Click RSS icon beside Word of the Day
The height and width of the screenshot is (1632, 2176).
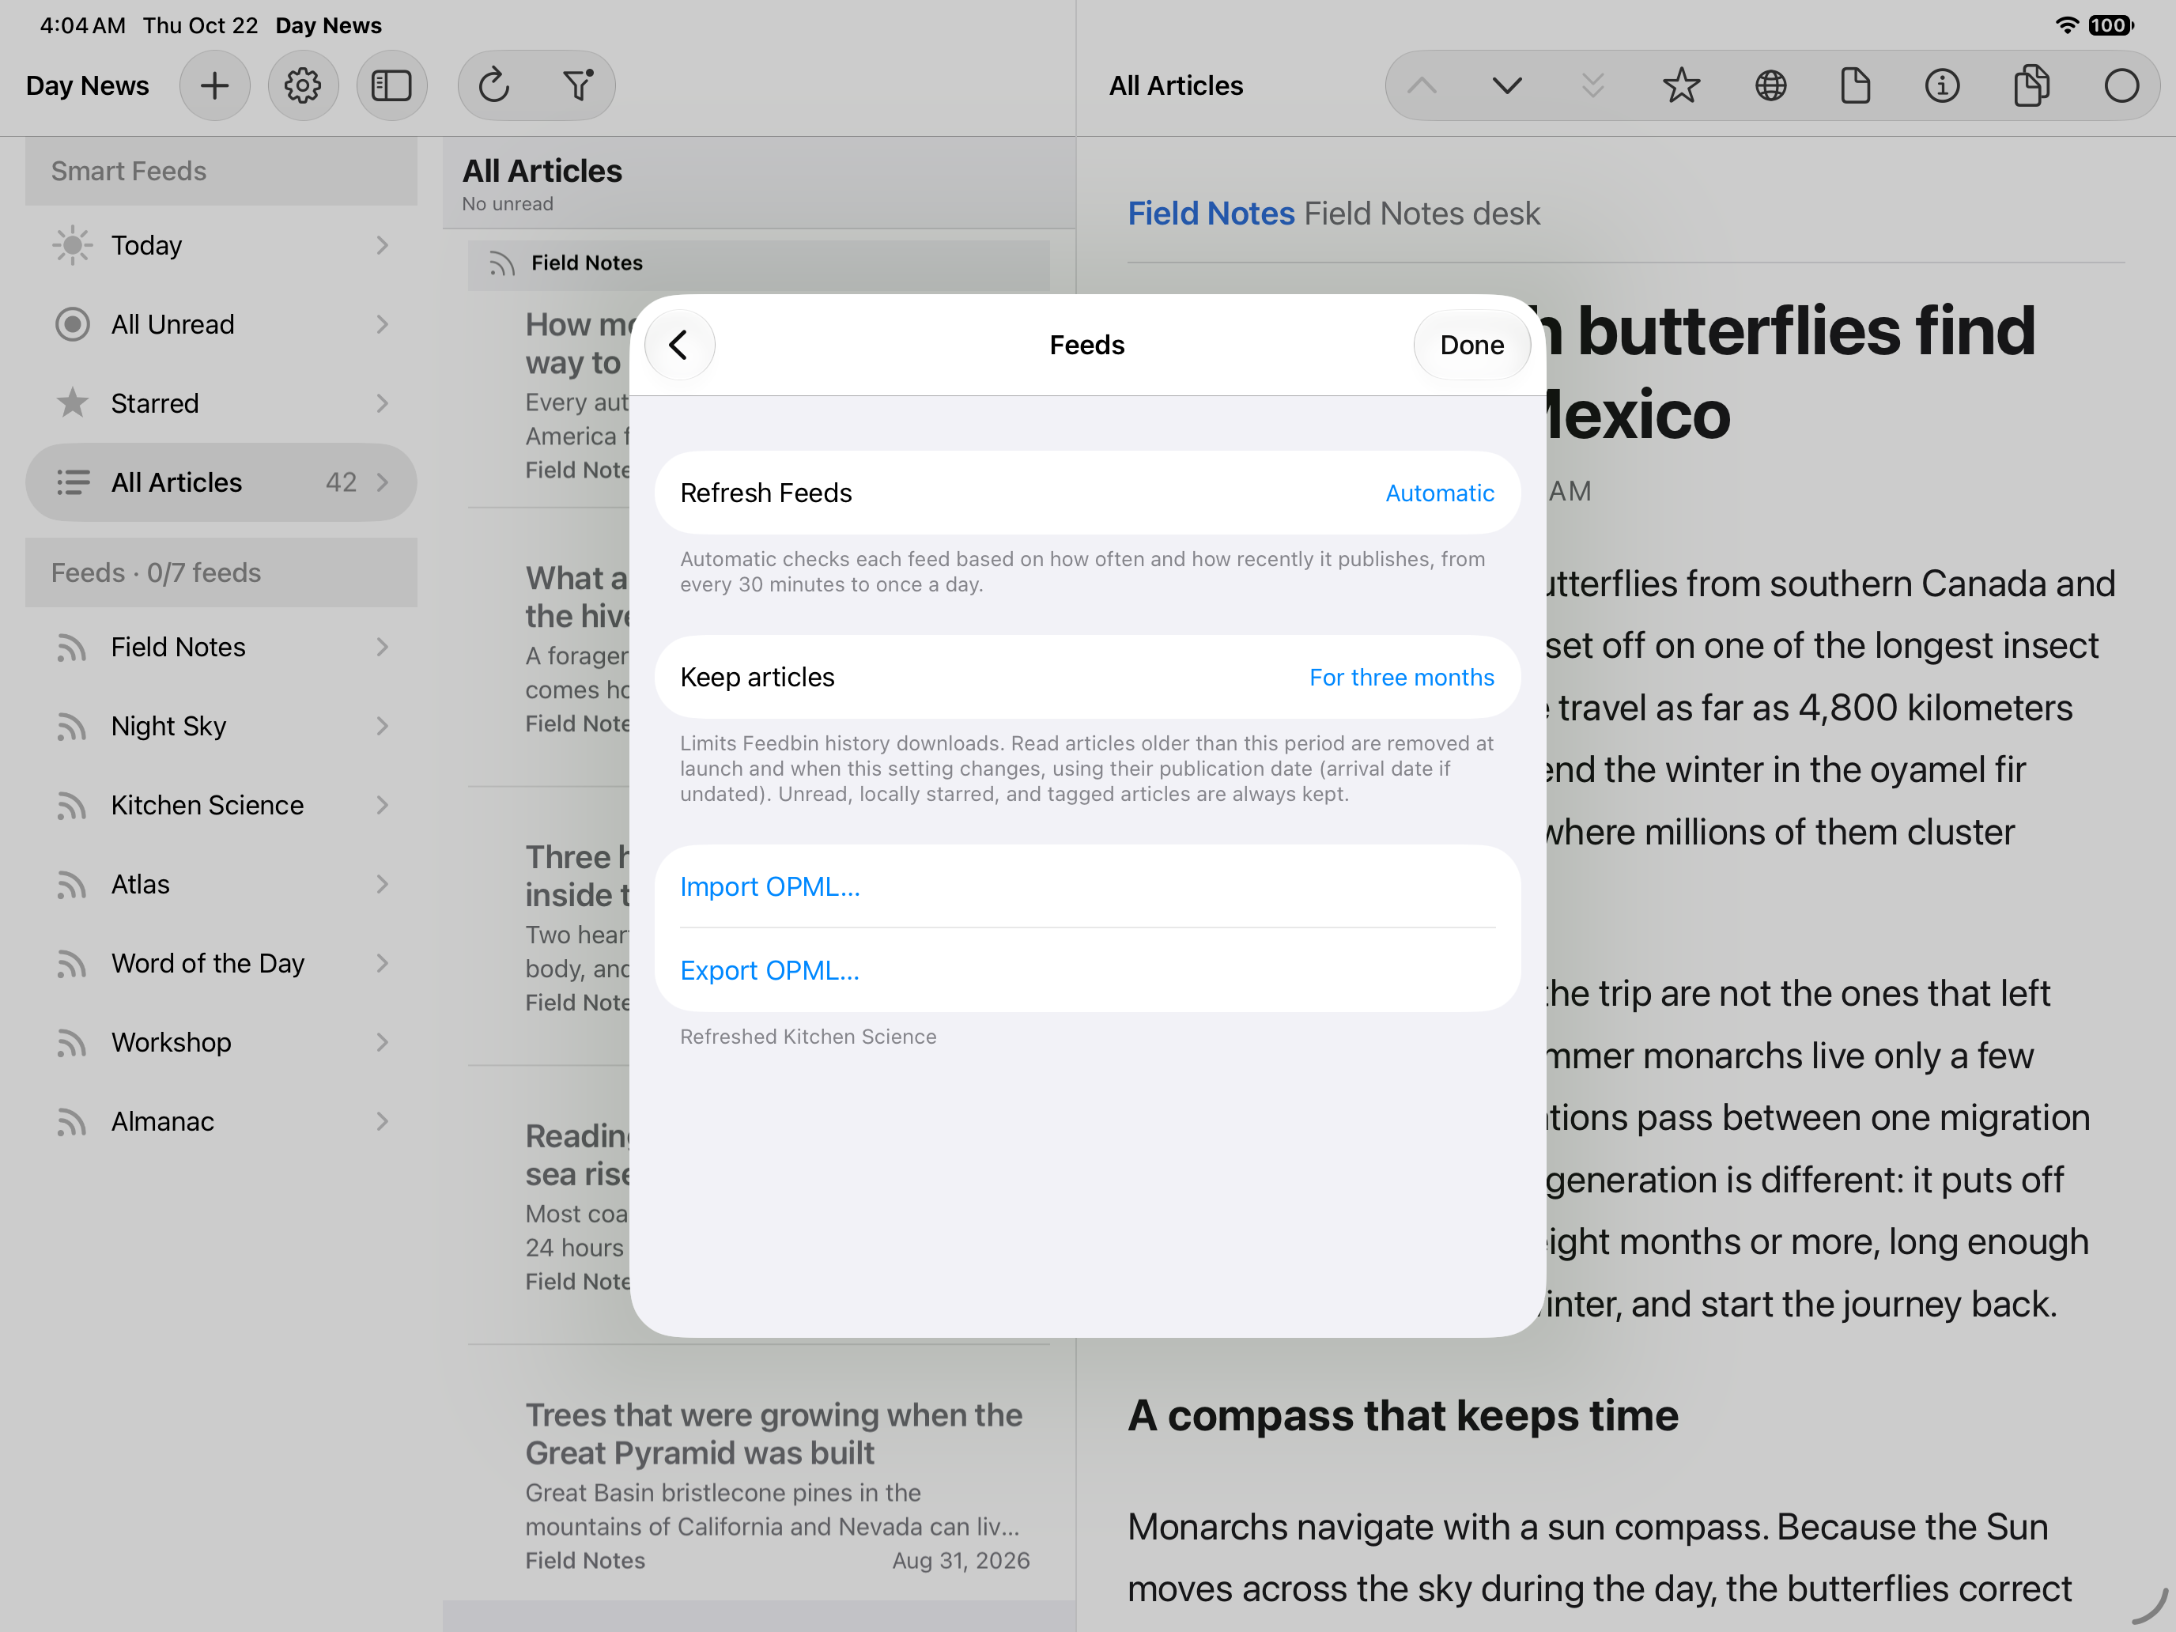pyautogui.click(x=71, y=964)
